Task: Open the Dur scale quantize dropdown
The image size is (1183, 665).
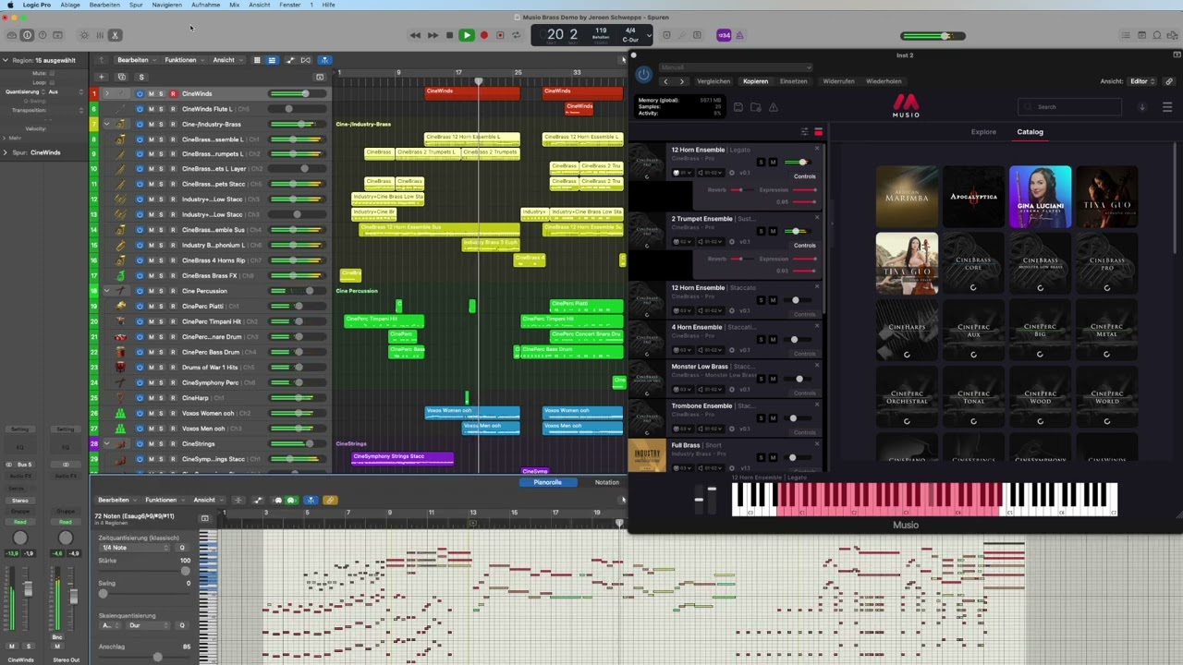Action: [148, 625]
